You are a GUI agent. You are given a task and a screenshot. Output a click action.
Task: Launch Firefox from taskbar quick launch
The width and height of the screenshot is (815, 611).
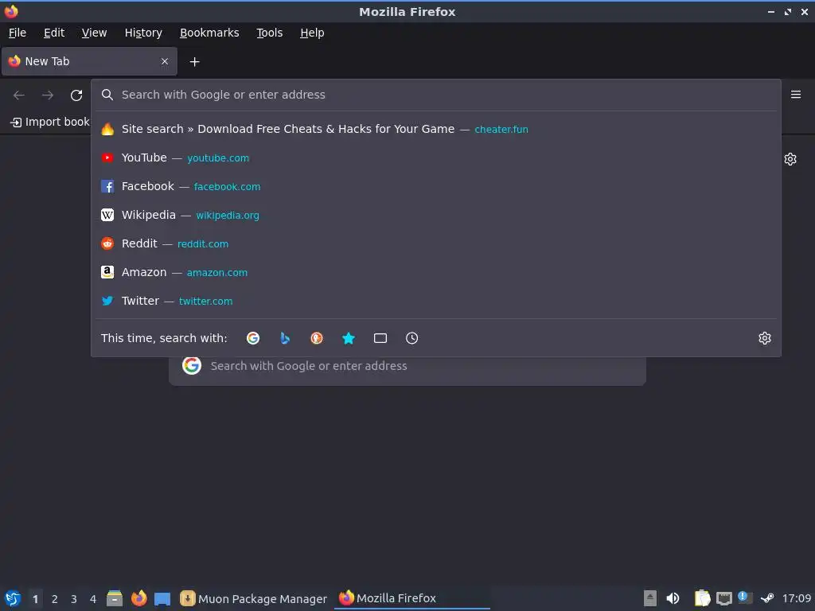[138, 598]
